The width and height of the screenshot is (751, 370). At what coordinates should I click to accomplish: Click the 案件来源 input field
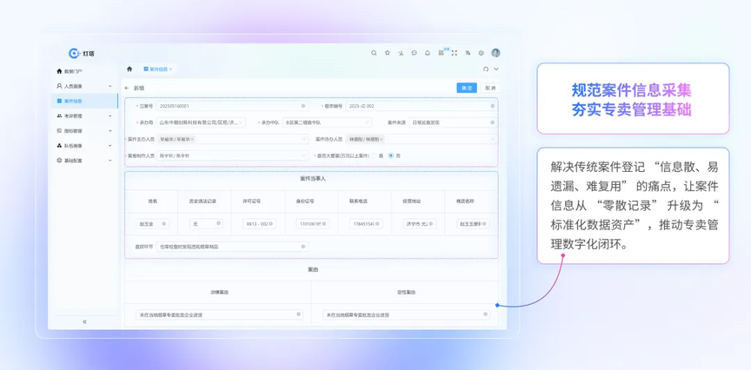tap(453, 122)
